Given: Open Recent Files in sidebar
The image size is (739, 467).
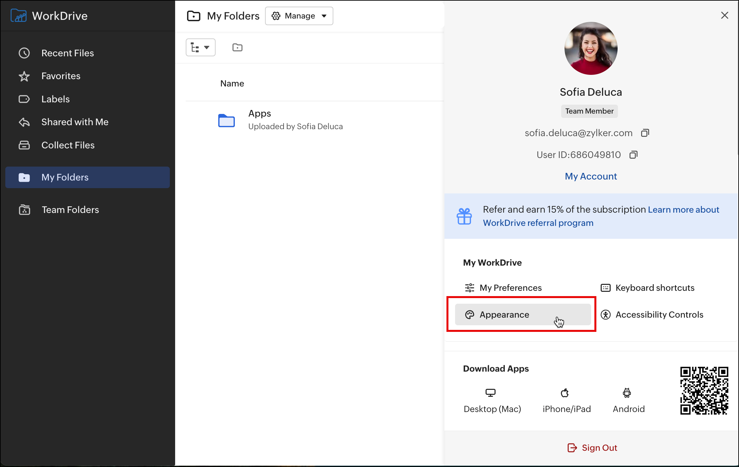Looking at the screenshot, I should point(67,53).
